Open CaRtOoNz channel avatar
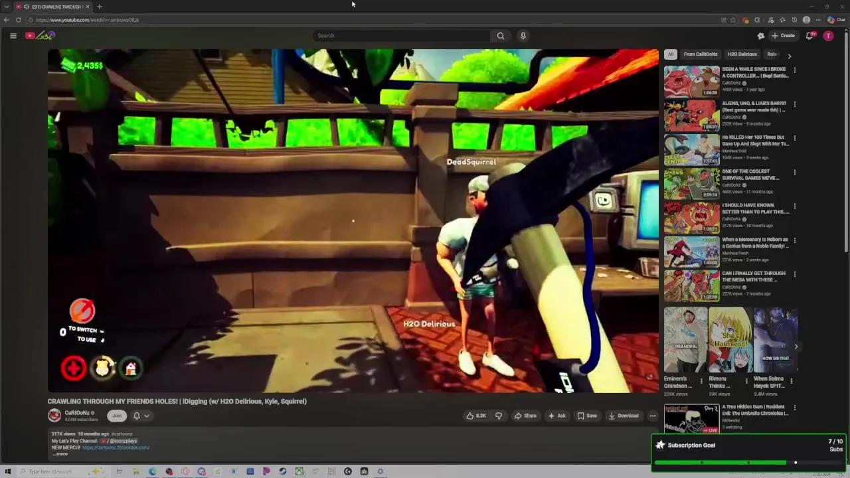This screenshot has width=850, height=478. click(54, 416)
